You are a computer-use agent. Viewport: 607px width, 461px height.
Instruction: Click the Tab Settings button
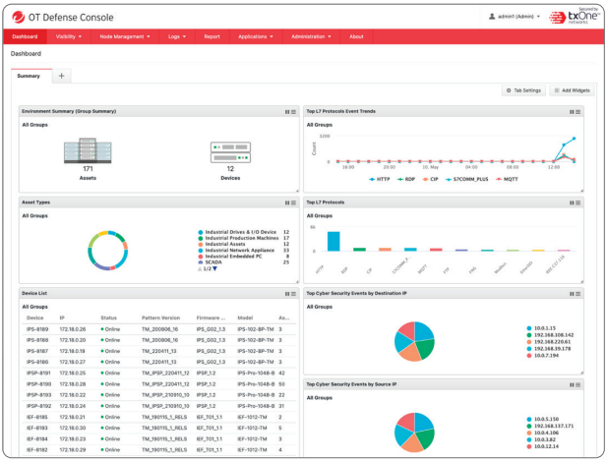523,90
